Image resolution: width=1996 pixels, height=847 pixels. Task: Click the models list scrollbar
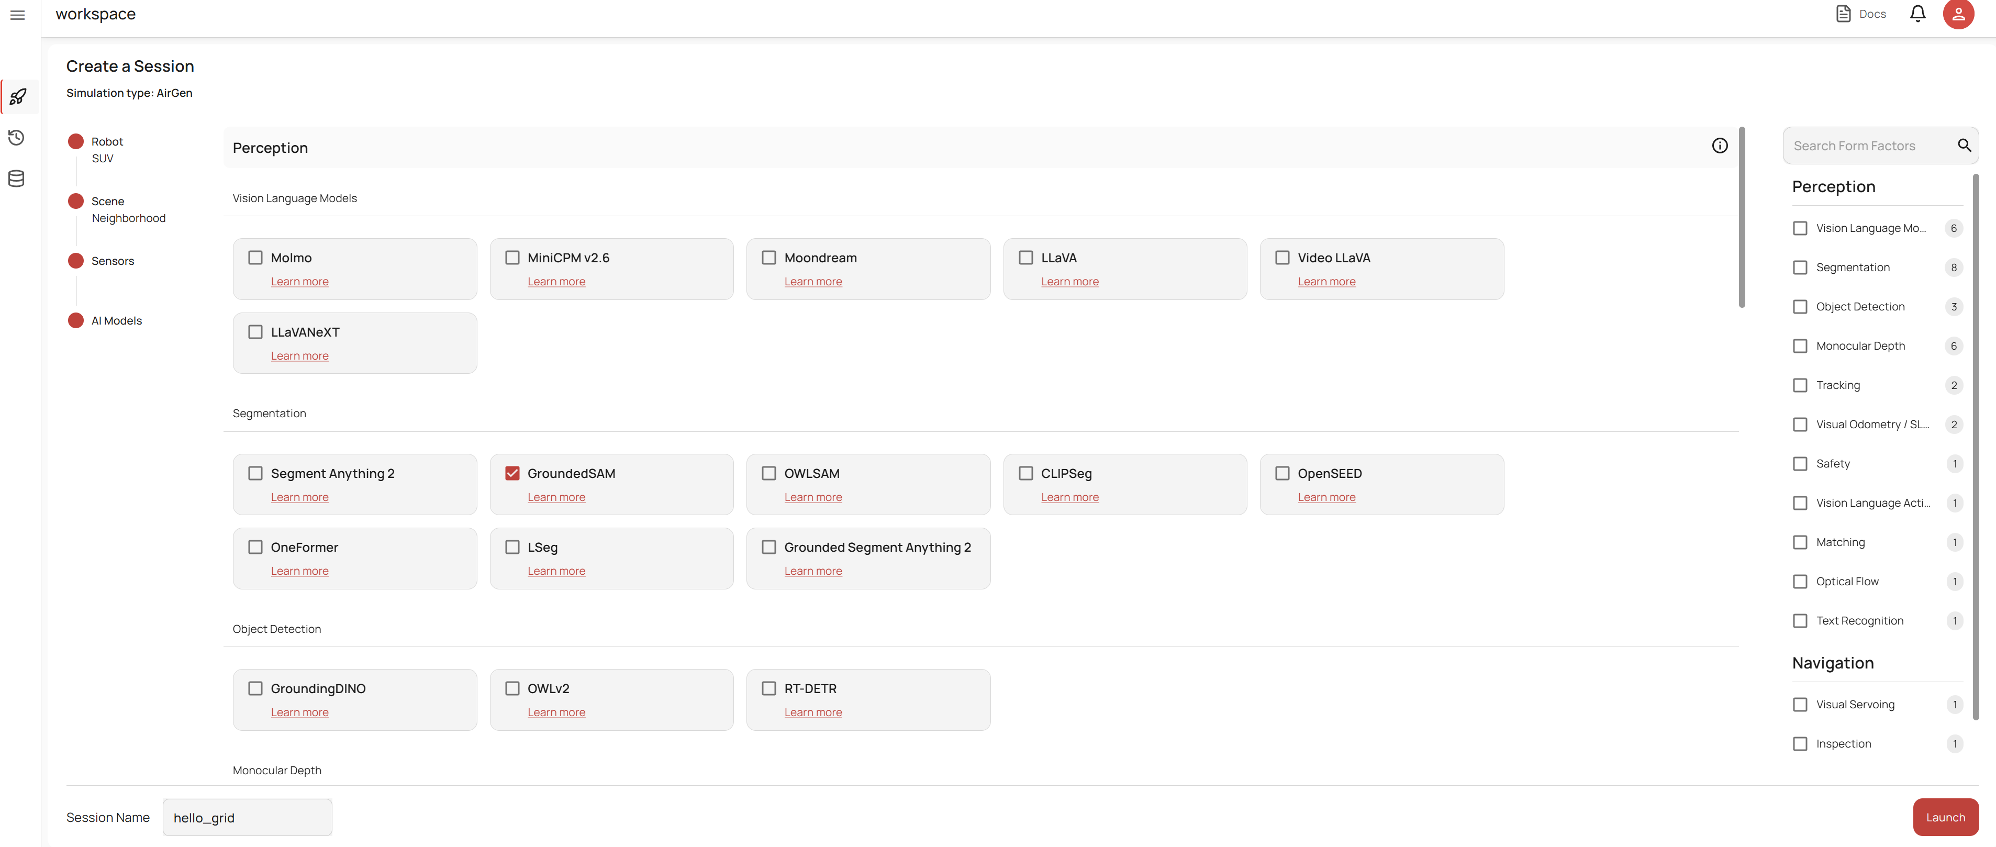(x=1741, y=218)
